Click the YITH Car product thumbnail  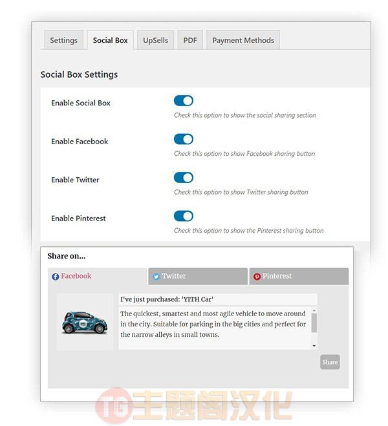point(85,322)
